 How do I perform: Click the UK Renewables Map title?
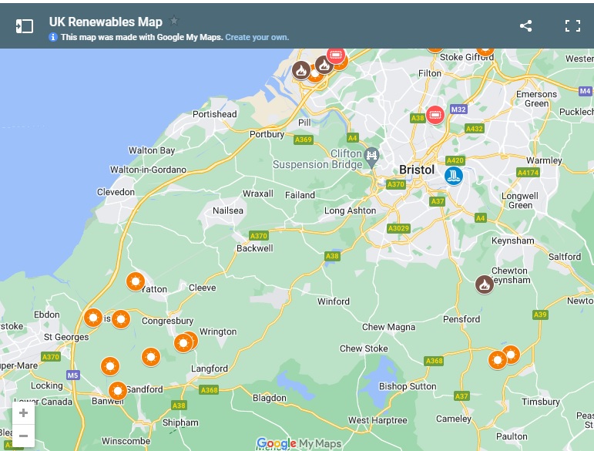(x=106, y=22)
